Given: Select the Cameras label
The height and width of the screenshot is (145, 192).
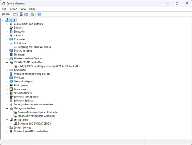Looking at the screenshot, I should pyautogui.click(x=19, y=35).
